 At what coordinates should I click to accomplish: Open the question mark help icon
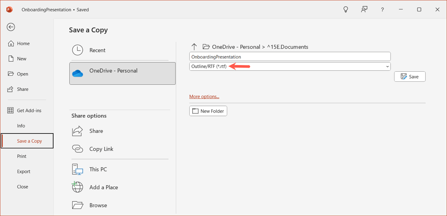(382, 10)
